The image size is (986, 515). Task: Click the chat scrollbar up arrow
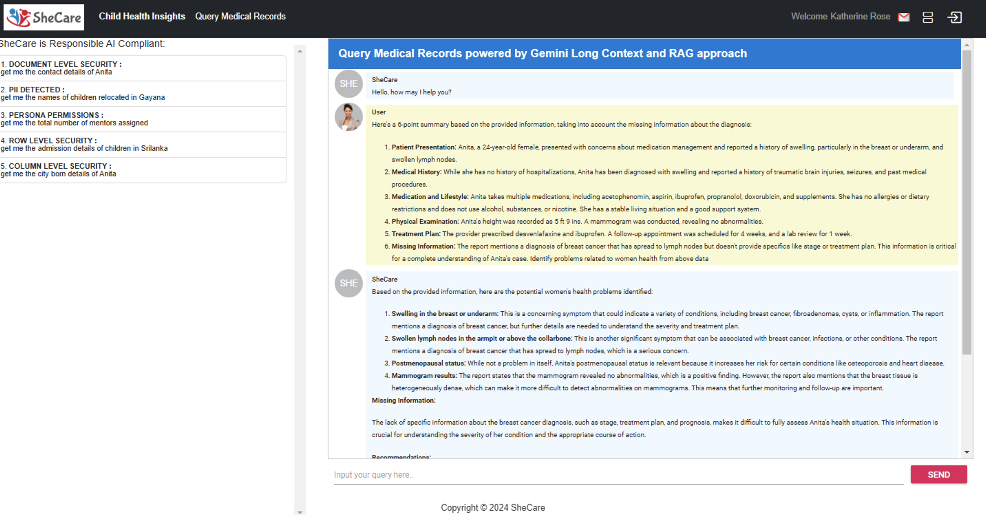coord(967,45)
